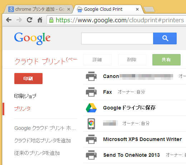This screenshot has width=186, height=165.
Task: Click the Google search input field
Action: point(117,38)
